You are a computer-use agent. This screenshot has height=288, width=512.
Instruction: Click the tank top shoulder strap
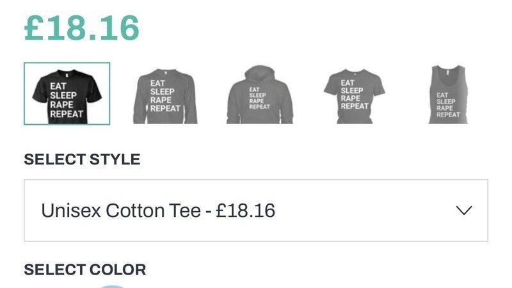click(439, 72)
